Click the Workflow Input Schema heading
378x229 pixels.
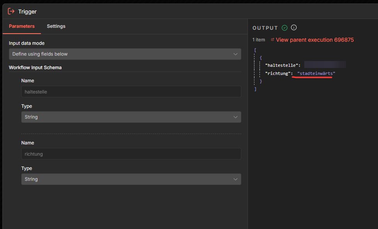point(35,68)
